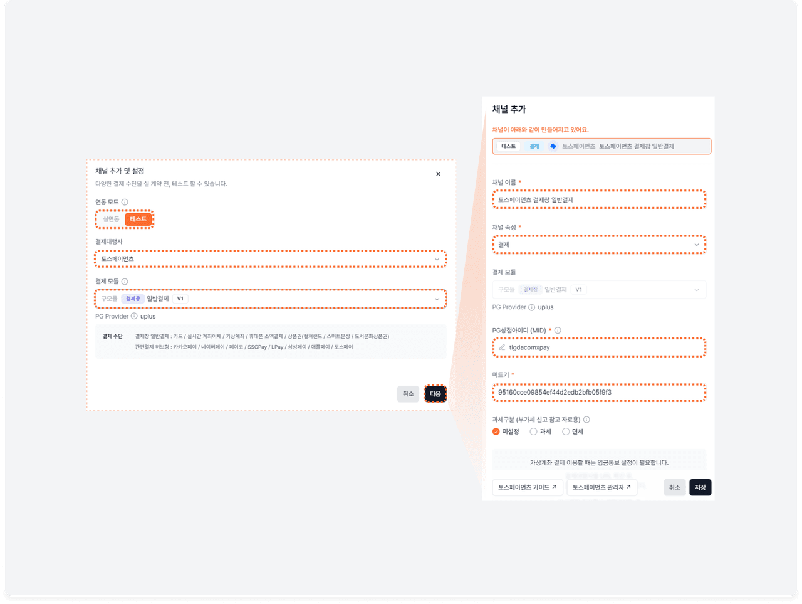
Task: Click the info icon next to PG상점아이디 (MID)
Action: (558, 331)
